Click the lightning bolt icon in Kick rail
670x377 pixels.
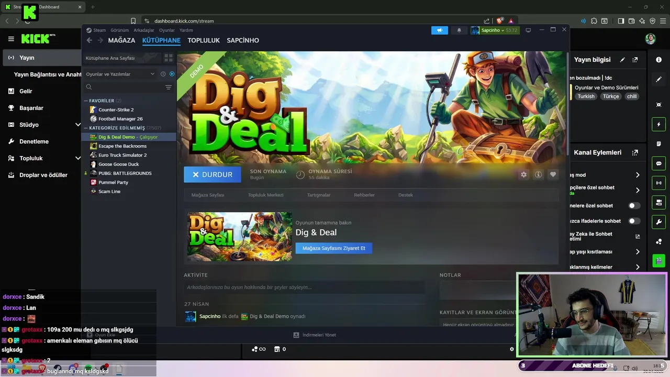[658, 125]
